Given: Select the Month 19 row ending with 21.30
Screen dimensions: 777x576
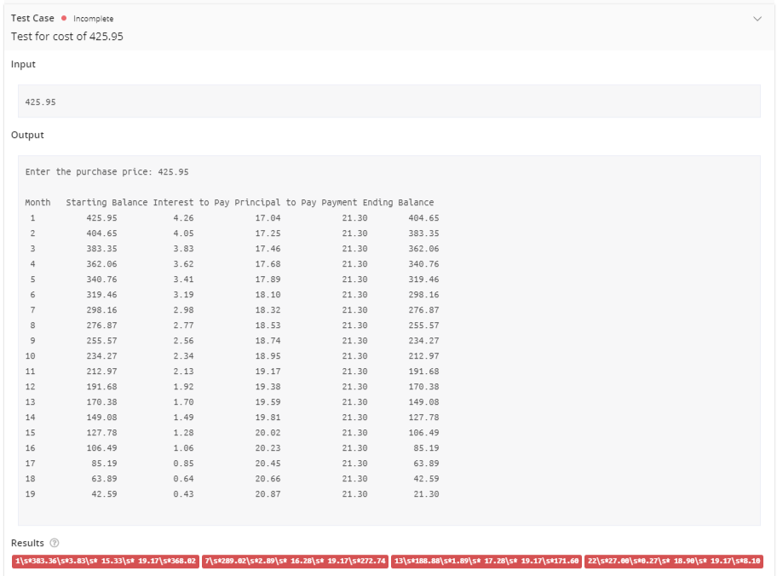Looking at the screenshot, I should pyautogui.click(x=230, y=494).
